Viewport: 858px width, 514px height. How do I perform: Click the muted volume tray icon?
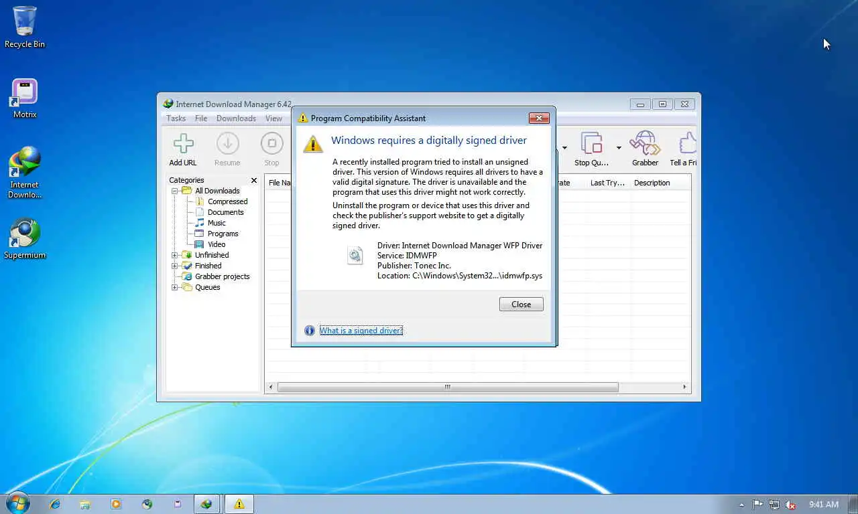[791, 505]
